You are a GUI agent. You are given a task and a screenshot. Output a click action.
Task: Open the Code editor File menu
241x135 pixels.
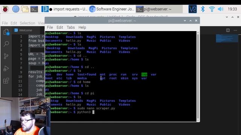[5, 23]
